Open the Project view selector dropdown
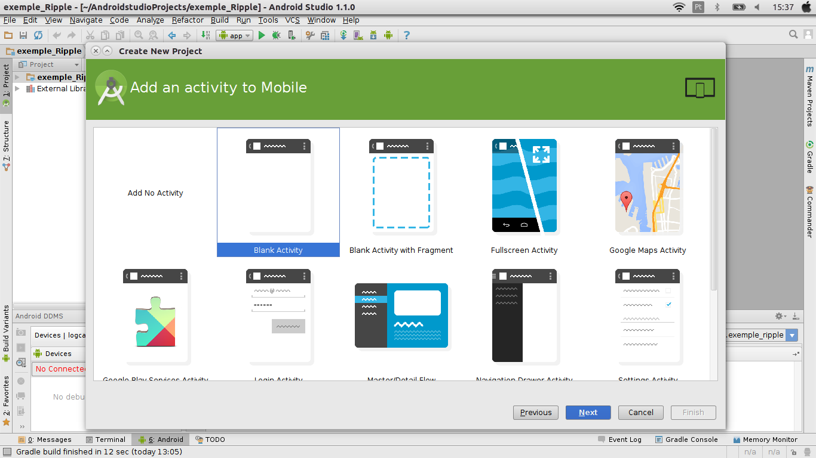Viewport: 816px width, 458px height. tap(49, 64)
